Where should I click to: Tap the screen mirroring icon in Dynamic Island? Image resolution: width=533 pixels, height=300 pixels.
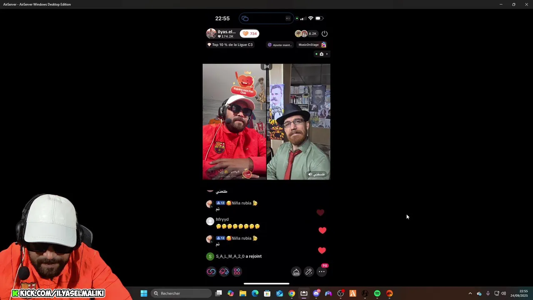tap(245, 18)
